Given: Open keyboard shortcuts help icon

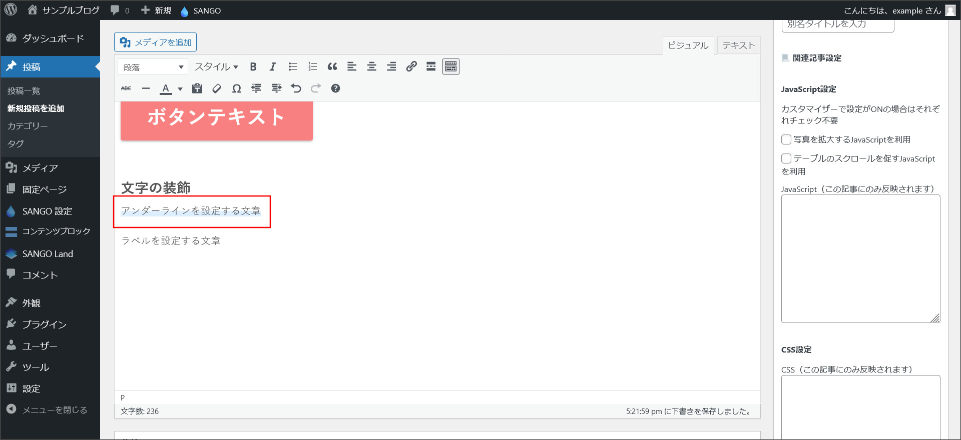Looking at the screenshot, I should coord(335,88).
